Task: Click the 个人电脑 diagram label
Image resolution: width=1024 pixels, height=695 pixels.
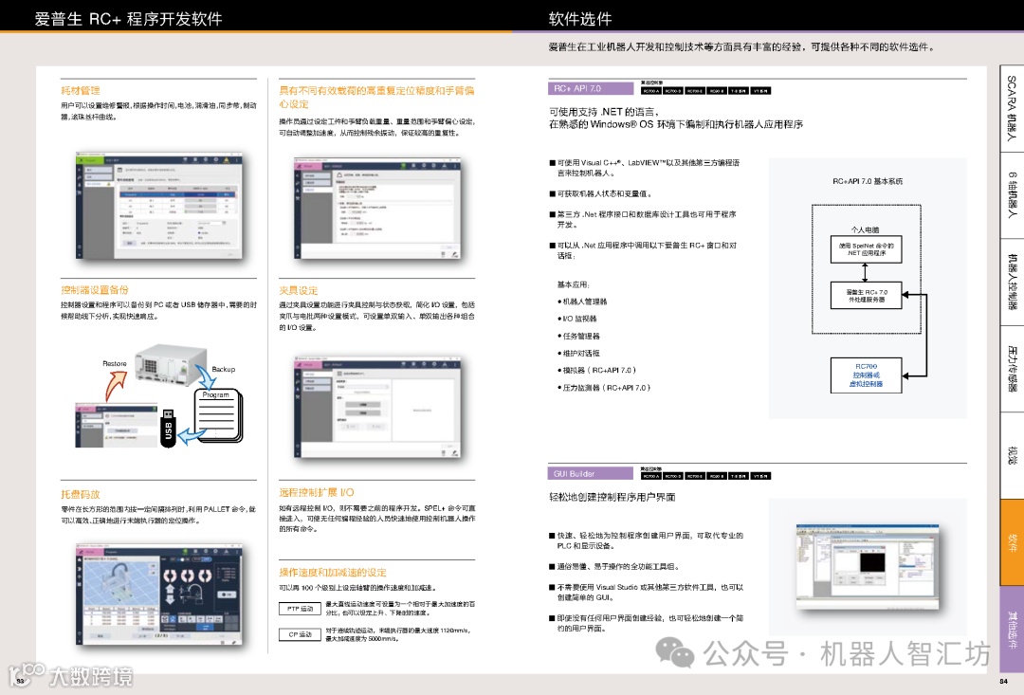Action: [866, 229]
